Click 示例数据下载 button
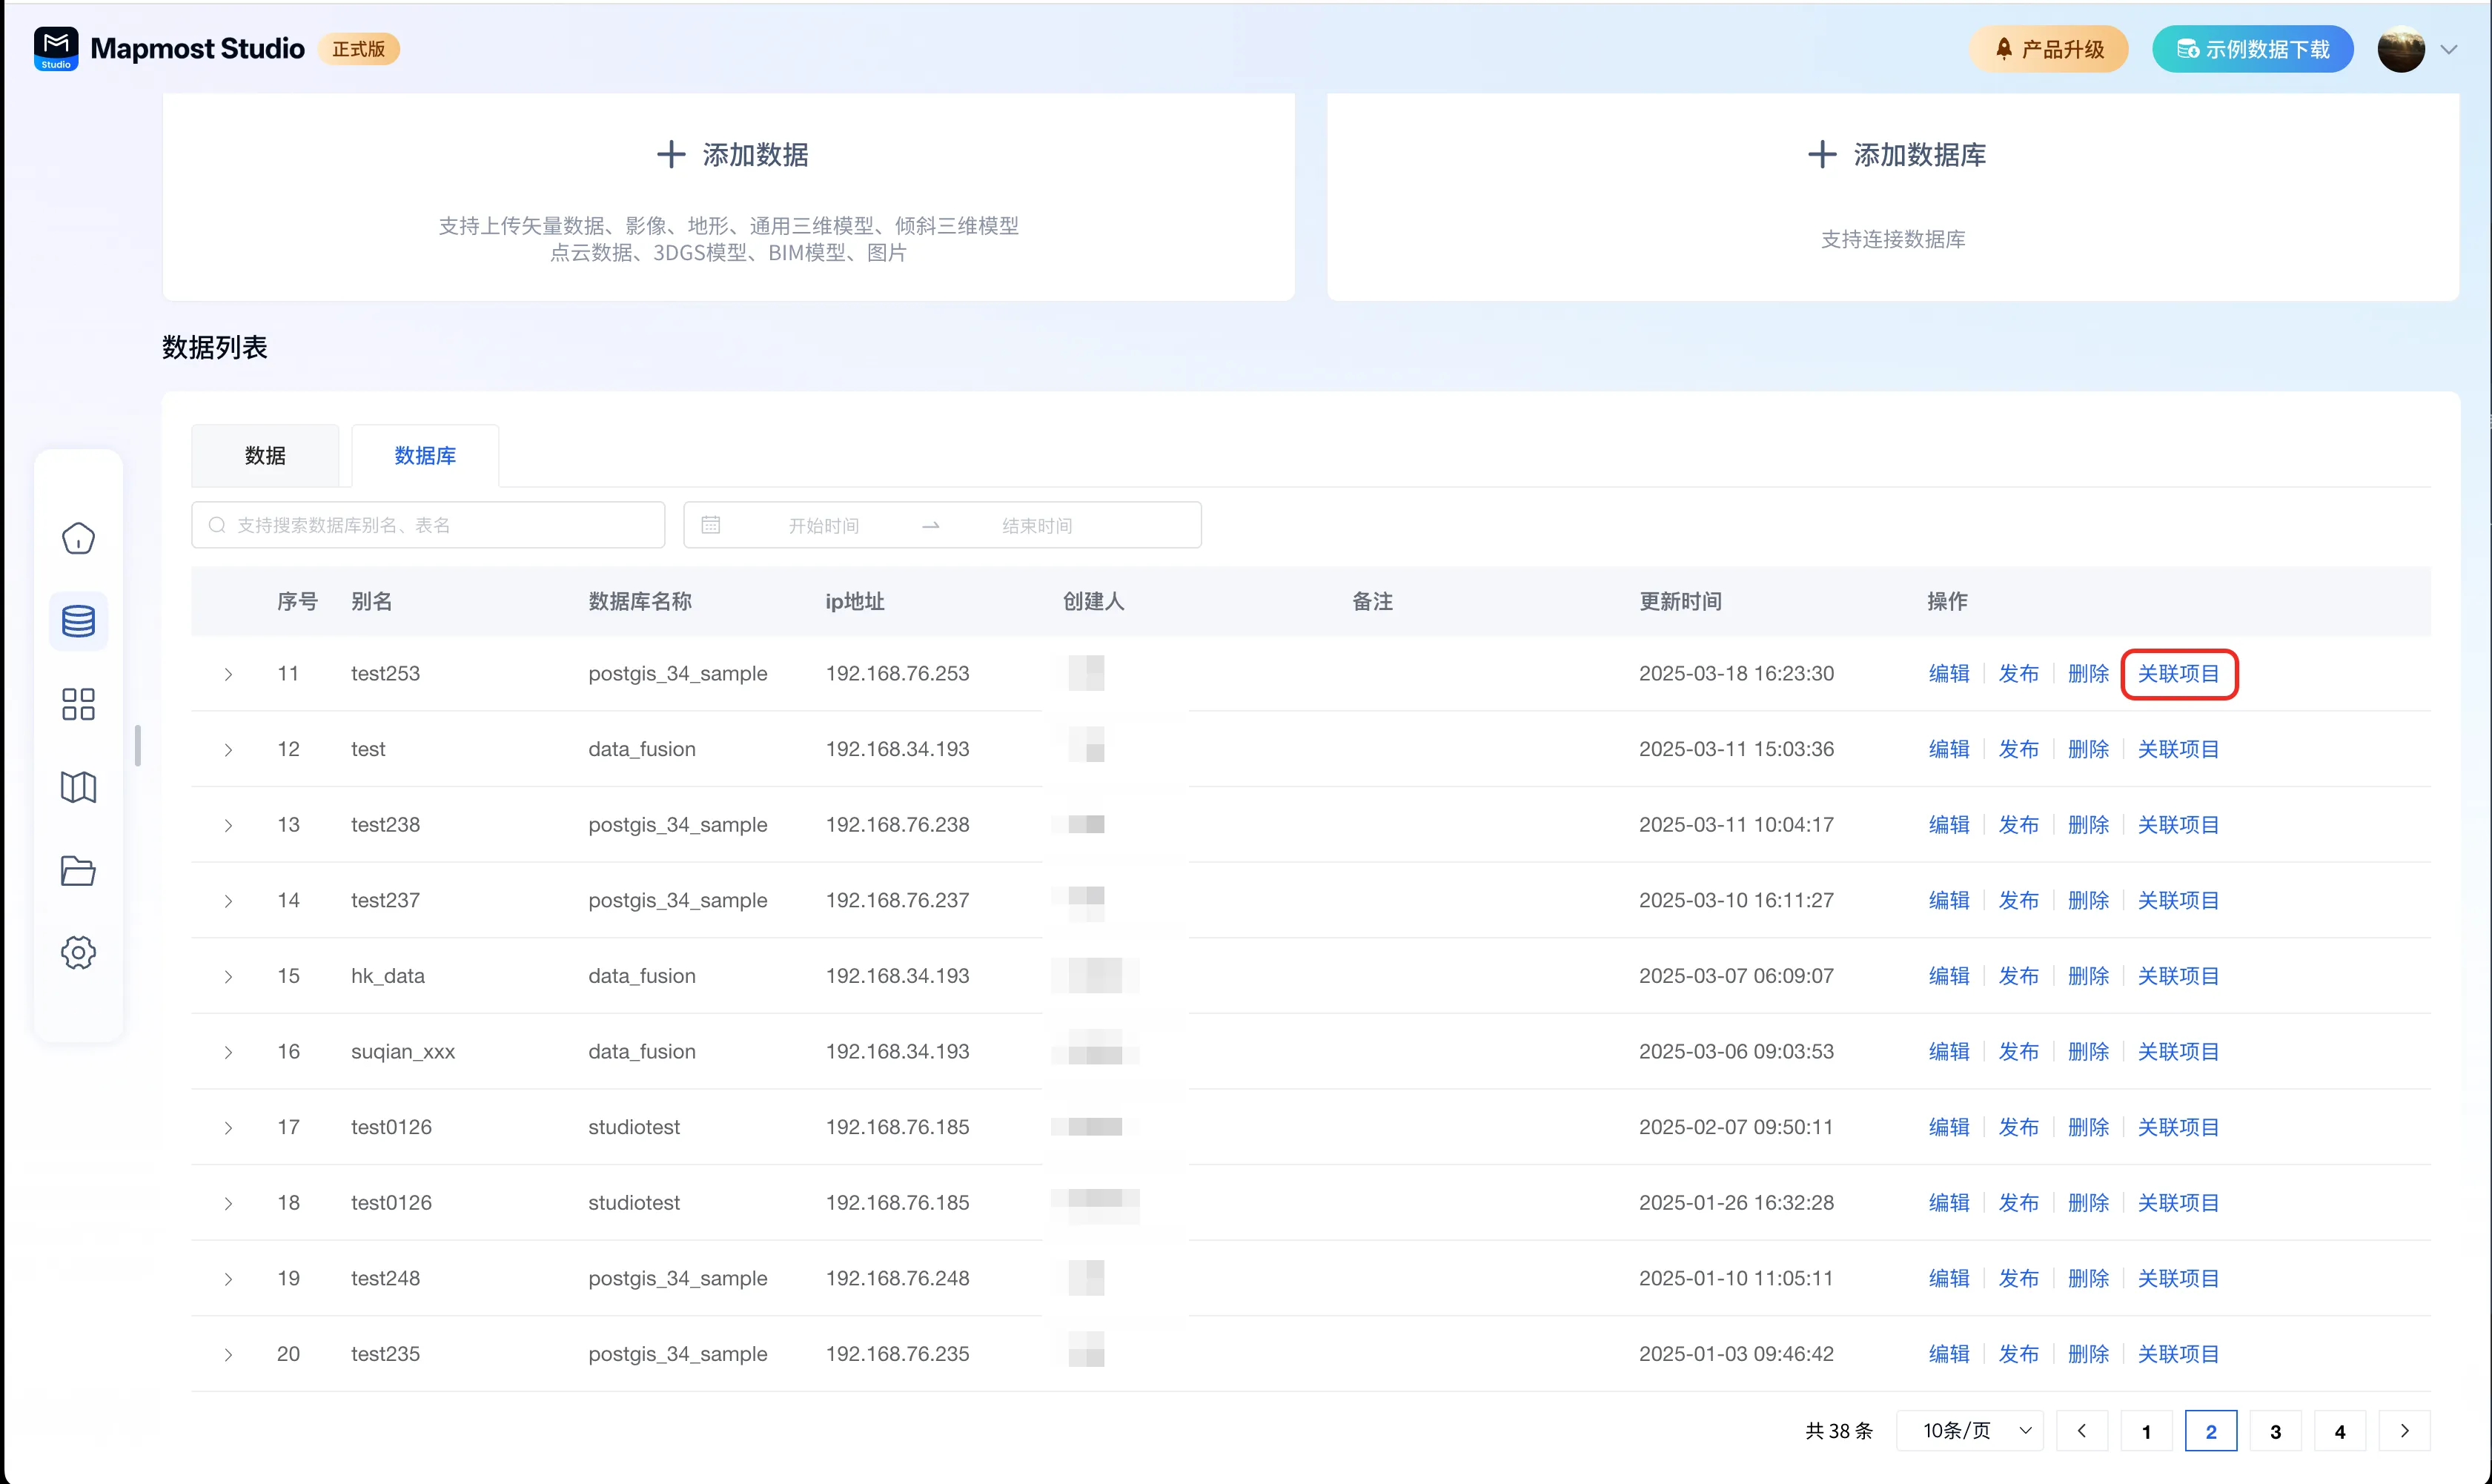 click(2252, 49)
